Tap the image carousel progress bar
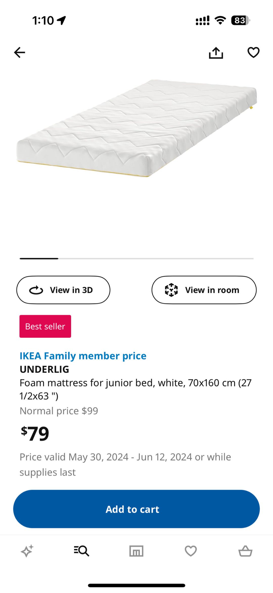The height and width of the screenshot is (593, 273). click(x=136, y=258)
